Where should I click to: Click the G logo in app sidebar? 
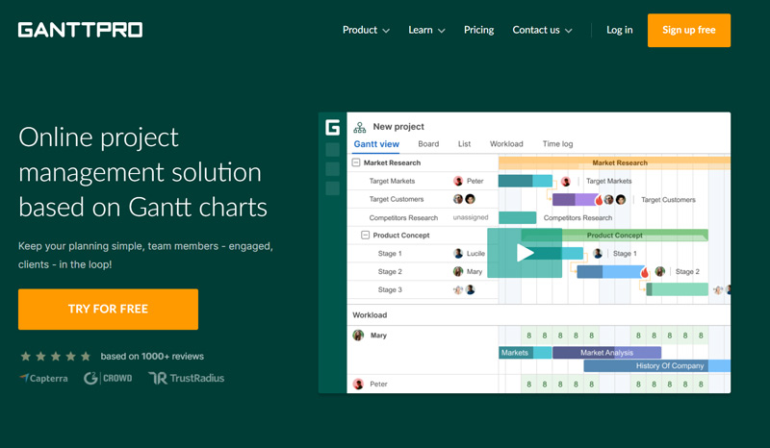pyautogui.click(x=332, y=128)
